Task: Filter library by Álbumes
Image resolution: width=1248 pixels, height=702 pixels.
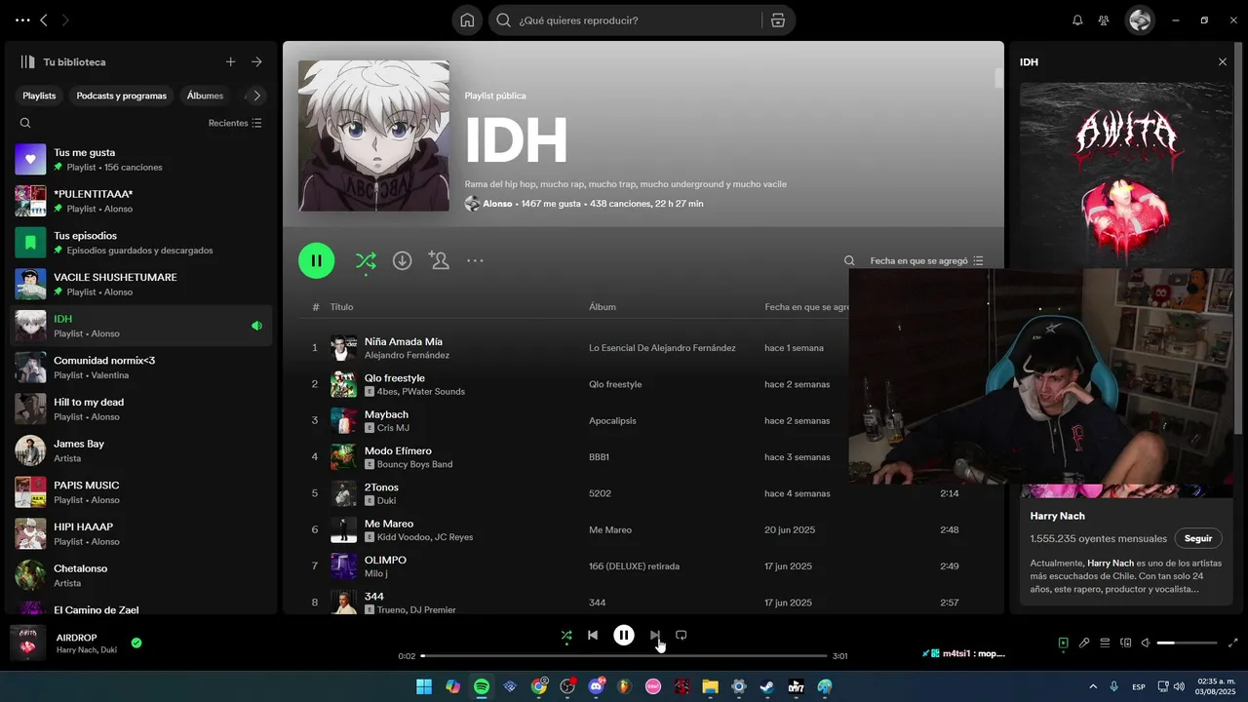Action: click(x=206, y=96)
